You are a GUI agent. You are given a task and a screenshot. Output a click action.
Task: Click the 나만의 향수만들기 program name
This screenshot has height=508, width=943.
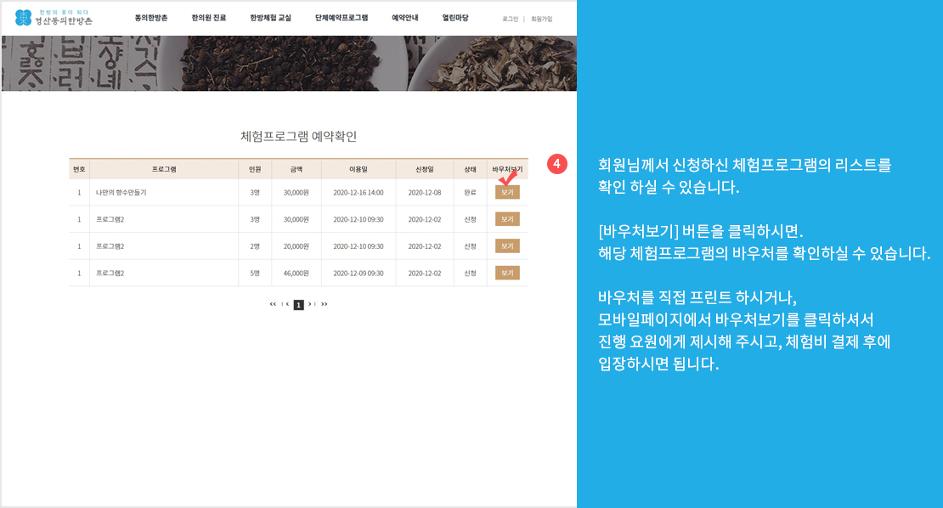(121, 192)
